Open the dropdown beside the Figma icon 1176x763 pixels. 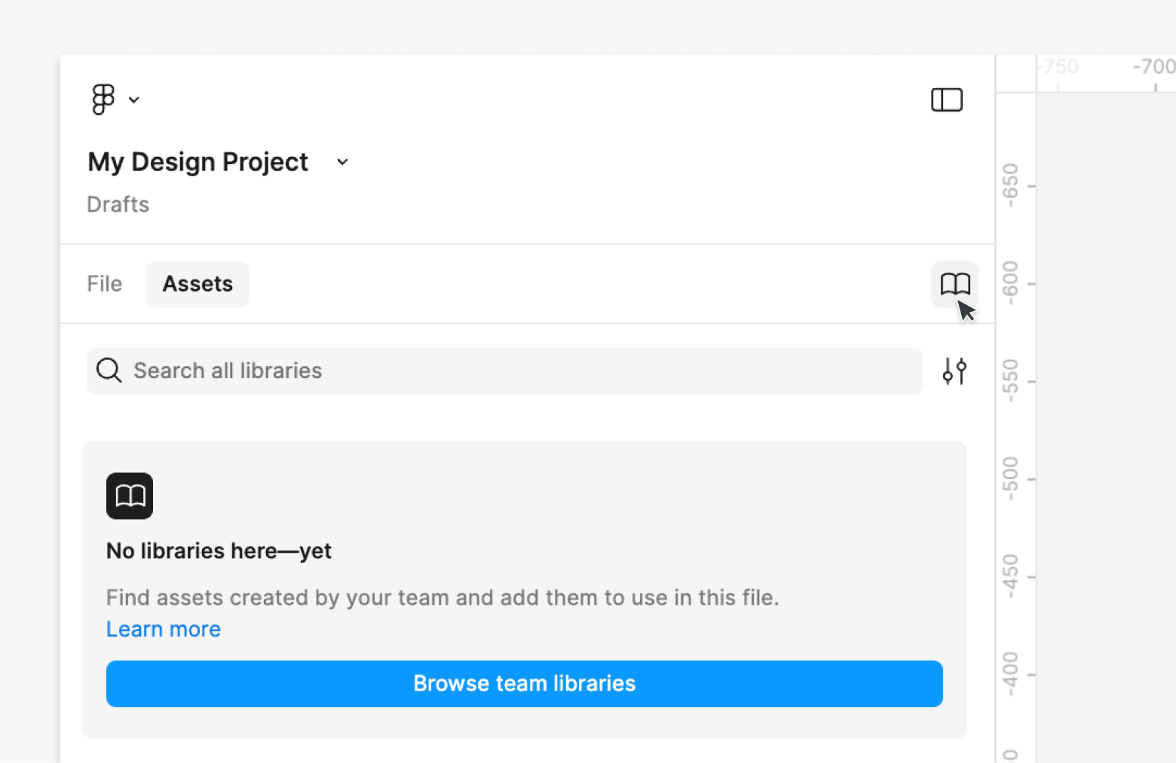pyautogui.click(x=134, y=99)
